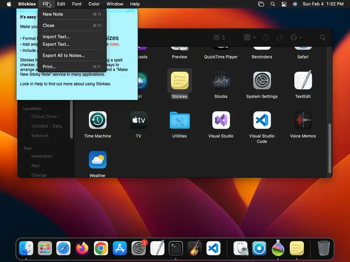Choose New Note from File menu
This screenshot has width=350, height=262.
click(72, 14)
